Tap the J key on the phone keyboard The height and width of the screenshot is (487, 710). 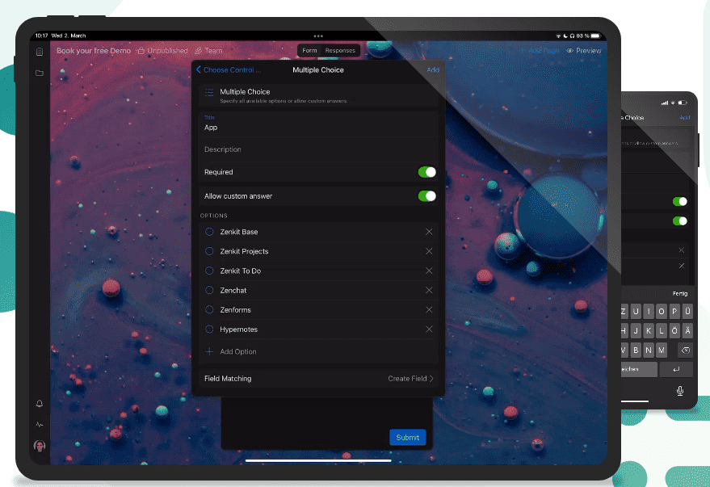pyautogui.click(x=636, y=331)
